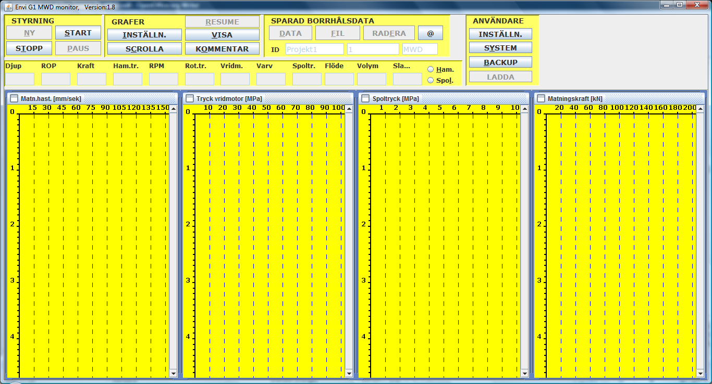
Task: Click down arrow of Matningskraft graph scrollbar
Action: [701, 373]
